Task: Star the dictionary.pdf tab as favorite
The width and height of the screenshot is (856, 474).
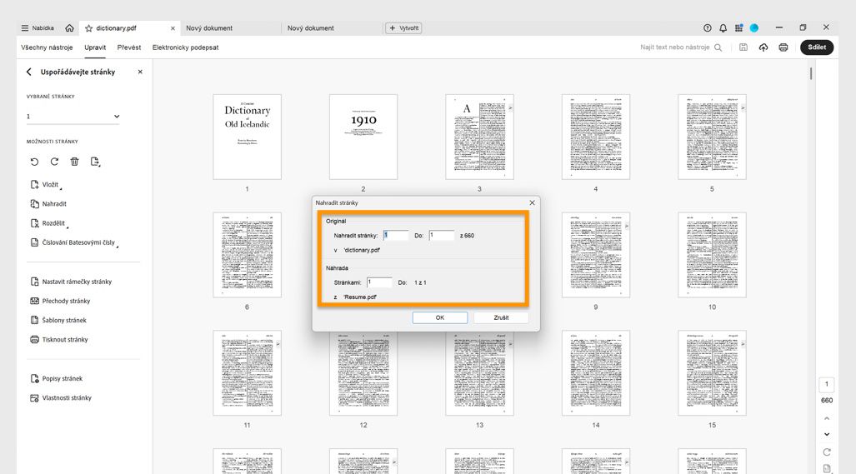Action: (88, 27)
